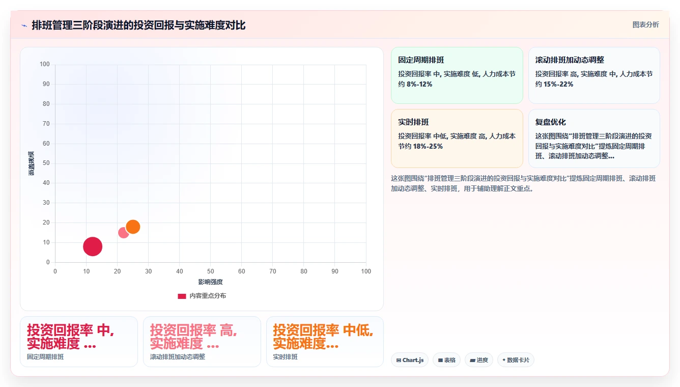Click the 50 tick on the x-axis
Screen dimensions: 680x387
pos(211,271)
